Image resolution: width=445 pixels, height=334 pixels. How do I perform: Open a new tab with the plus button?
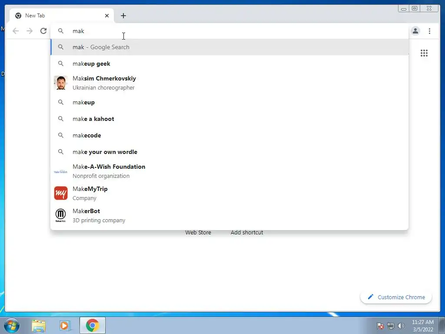coord(123,16)
